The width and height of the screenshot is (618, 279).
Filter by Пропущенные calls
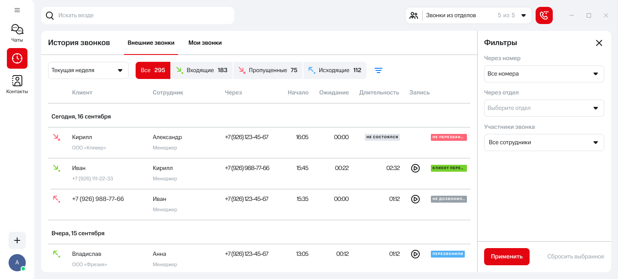click(268, 70)
